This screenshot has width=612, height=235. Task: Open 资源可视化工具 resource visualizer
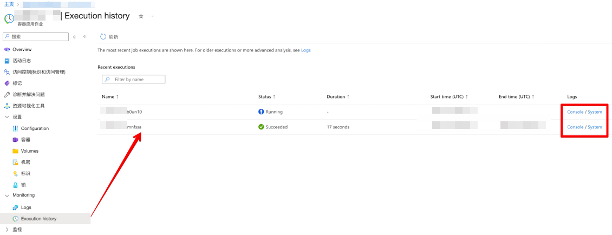pos(28,106)
